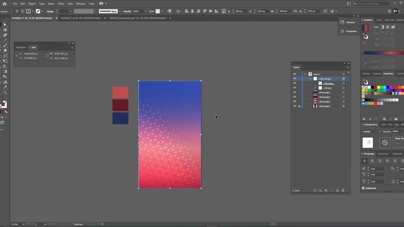Open the Effect menu
The width and height of the screenshot is (404, 227).
(x=61, y=4)
